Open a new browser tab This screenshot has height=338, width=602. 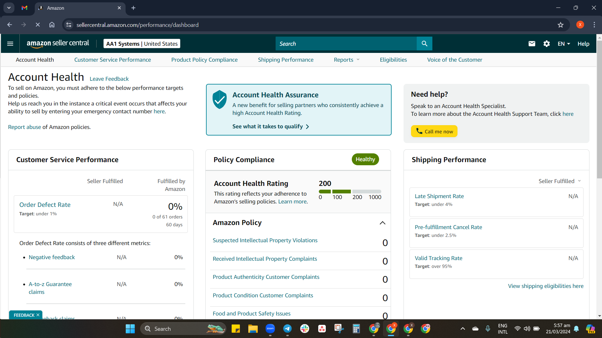[133, 8]
